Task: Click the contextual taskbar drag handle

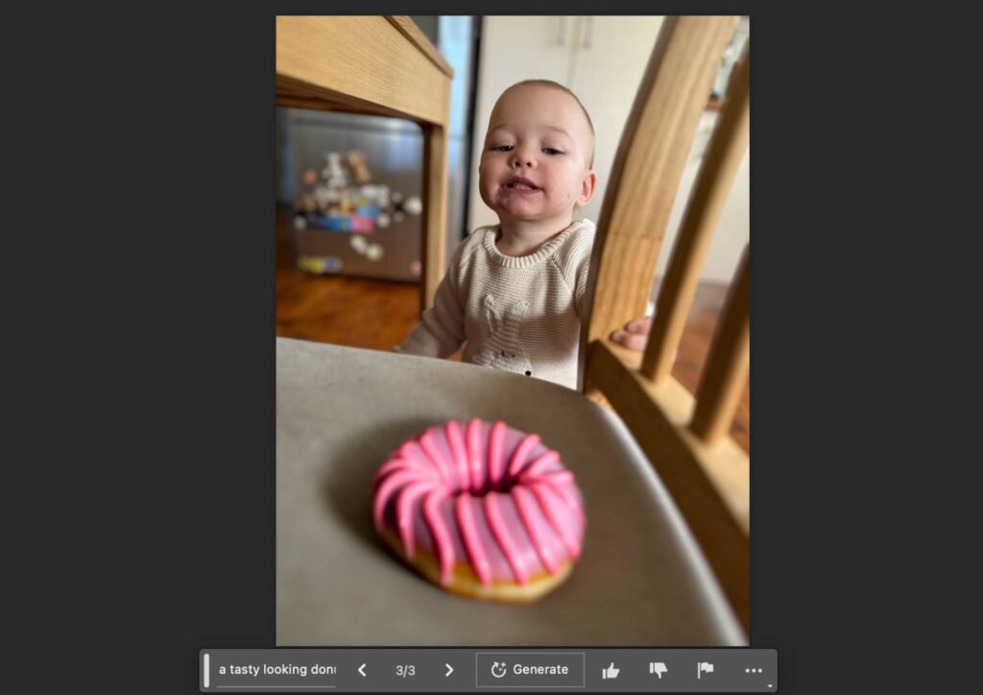Action: pyautogui.click(x=206, y=670)
